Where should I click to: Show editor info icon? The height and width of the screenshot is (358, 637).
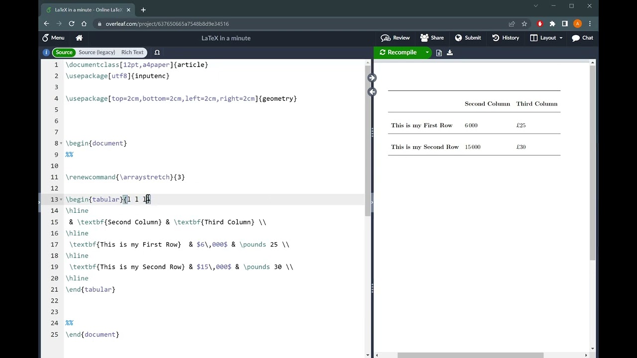coord(46,52)
